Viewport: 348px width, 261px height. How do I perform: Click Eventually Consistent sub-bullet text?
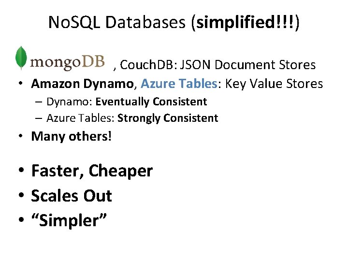point(151,102)
